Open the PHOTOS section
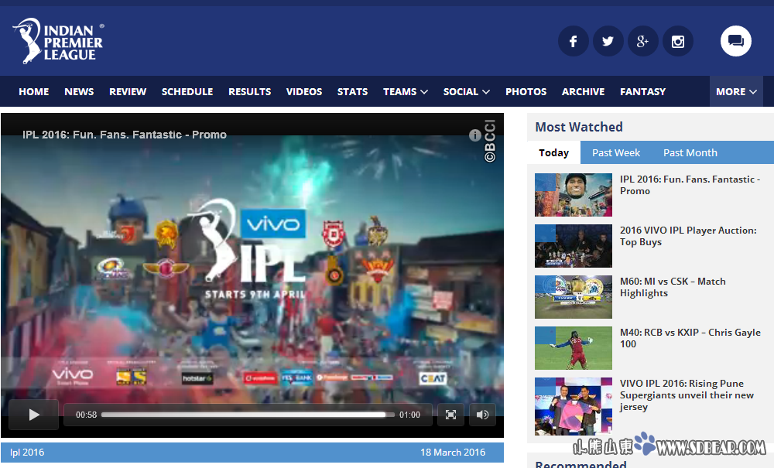Screen dimensions: 774x468 (x=526, y=92)
